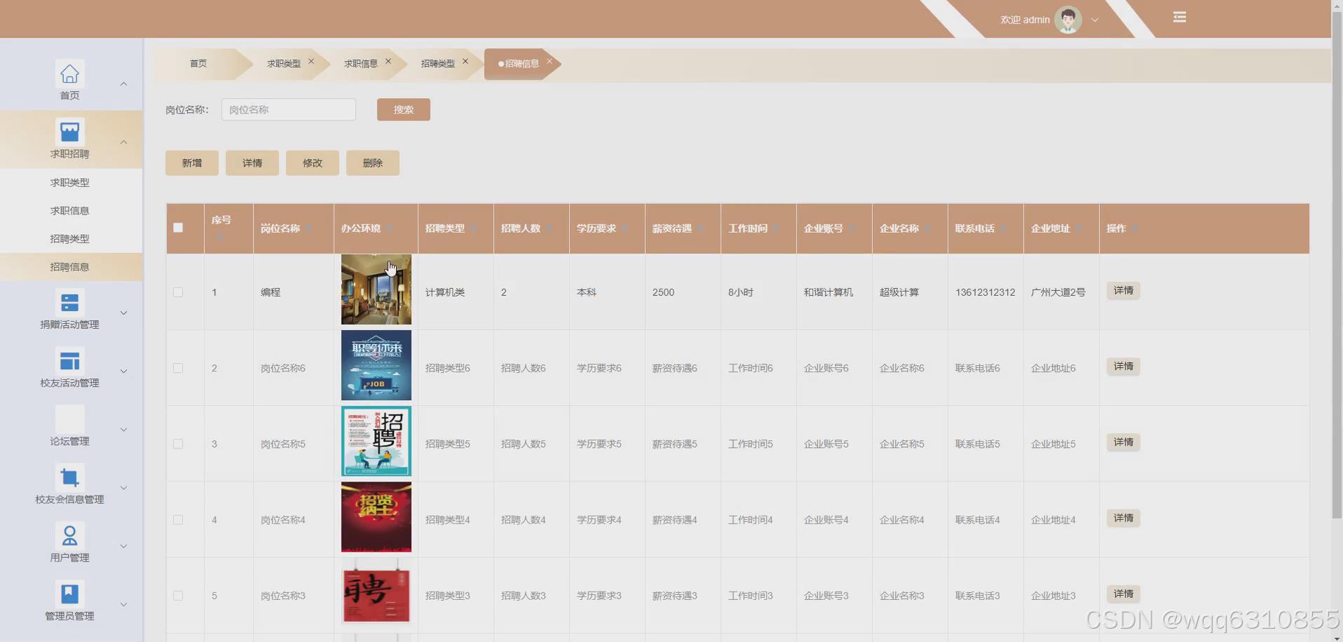This screenshot has height=642, width=1343.
Task: Click the 管理员管理 bookmark icon
Action: [69, 594]
